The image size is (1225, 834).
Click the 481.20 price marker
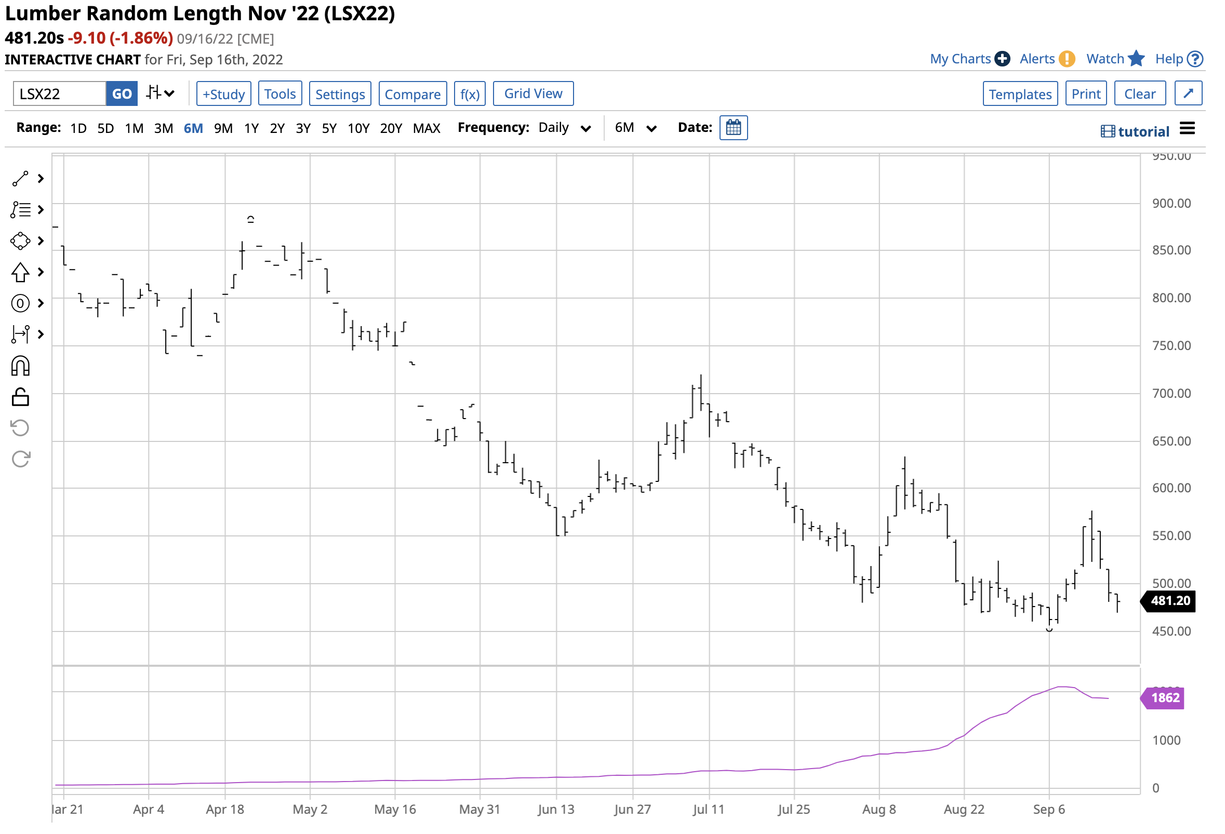tap(1170, 602)
